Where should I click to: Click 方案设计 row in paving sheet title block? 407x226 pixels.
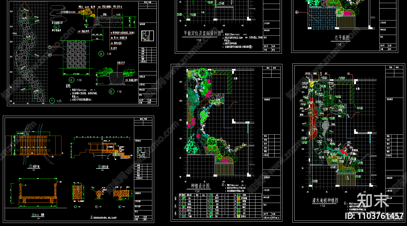[x=148, y=62]
